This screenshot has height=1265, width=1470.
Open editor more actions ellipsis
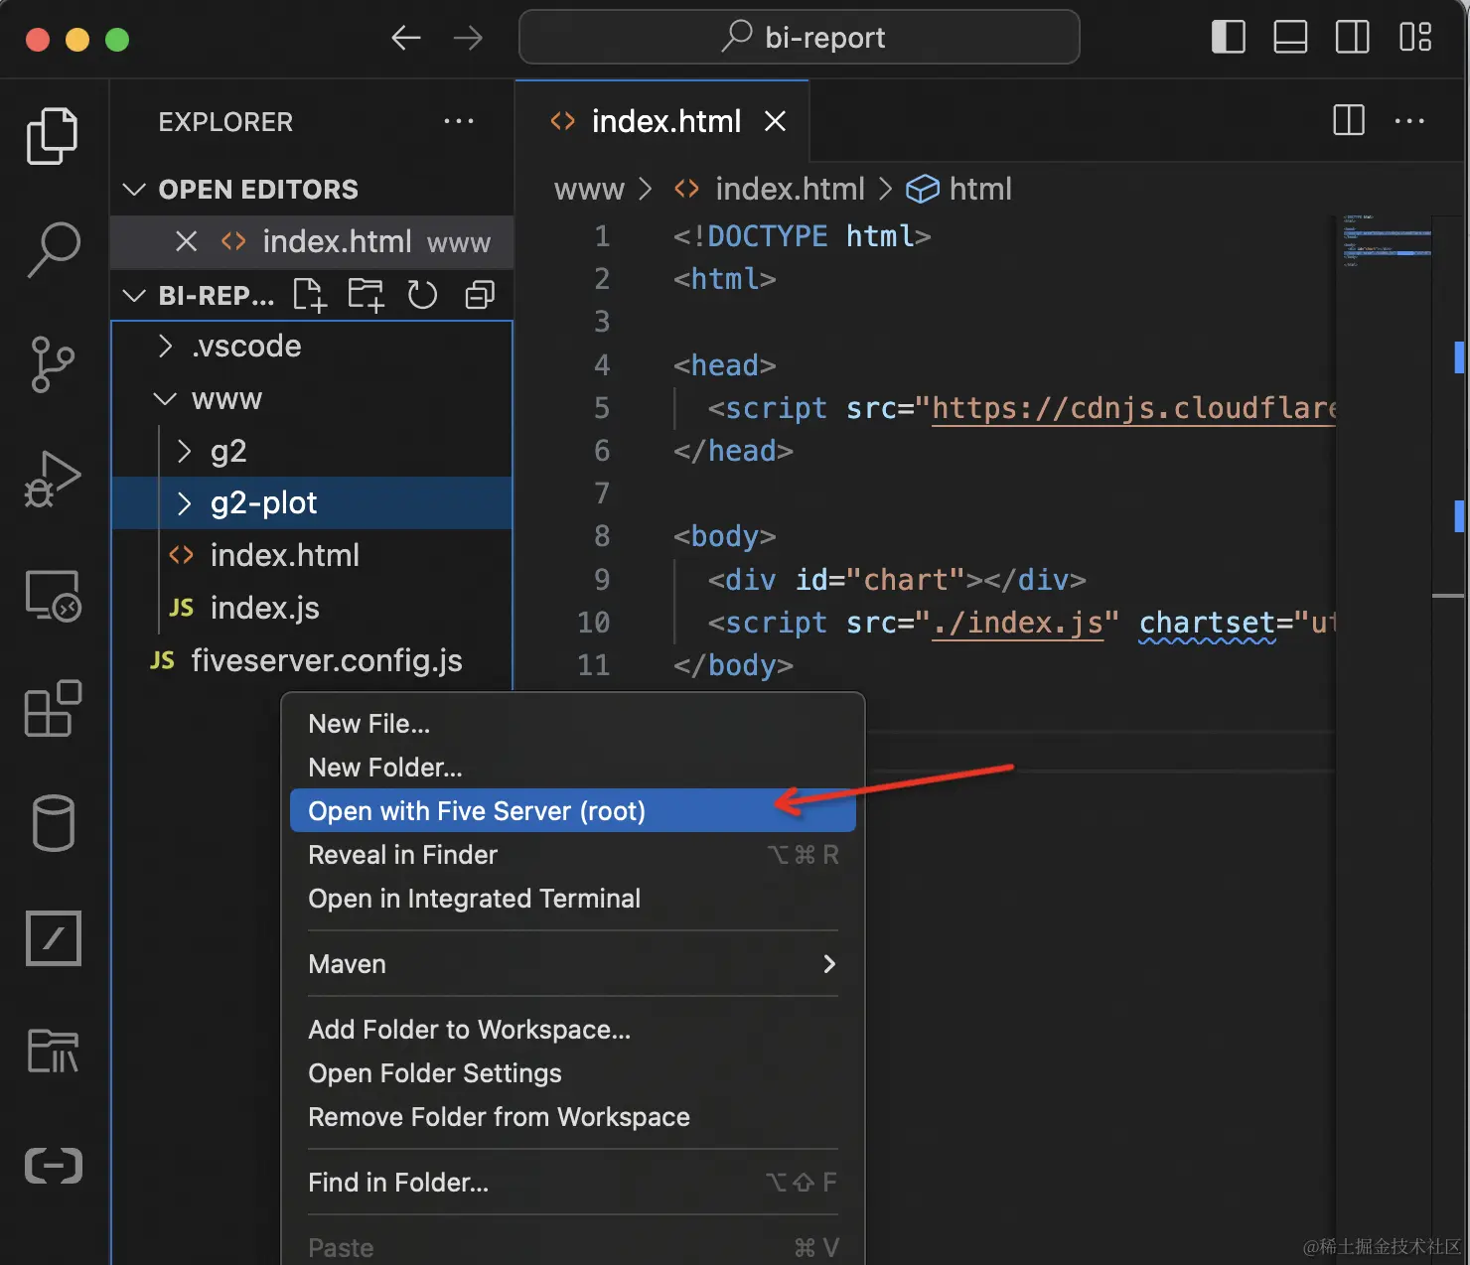(1409, 121)
